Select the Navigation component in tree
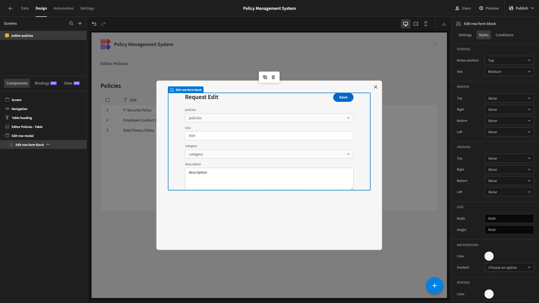The image size is (539, 303). coord(43,109)
